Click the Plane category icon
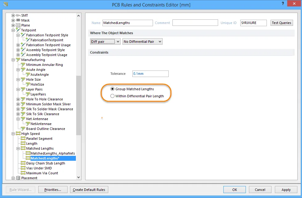This screenshot has width=302, height=198. click(18, 25)
